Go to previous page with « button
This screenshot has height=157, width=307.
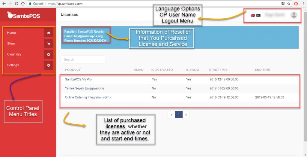171,115
